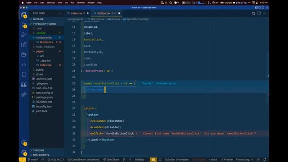The image size is (288, 162).
Task: Toggle secondary sidebar layout icon in title bar
Action: click(x=263, y=8)
